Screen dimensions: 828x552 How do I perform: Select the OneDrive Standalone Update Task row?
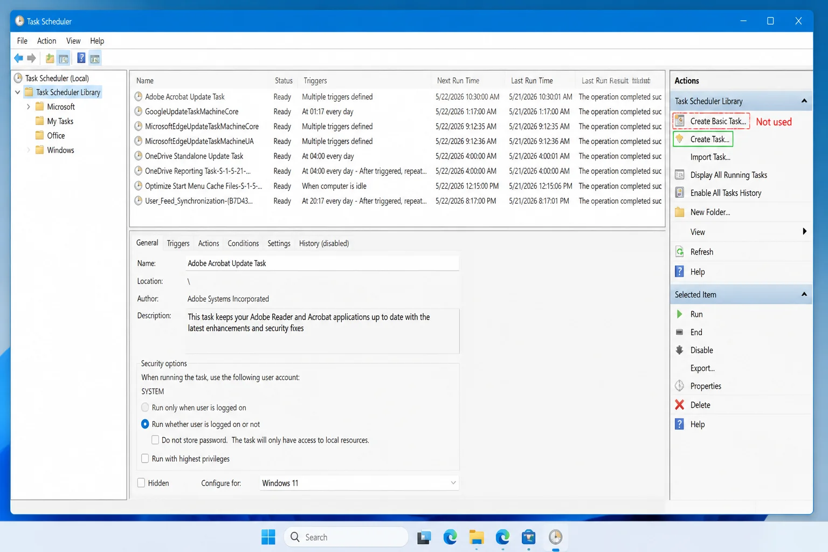pos(397,156)
